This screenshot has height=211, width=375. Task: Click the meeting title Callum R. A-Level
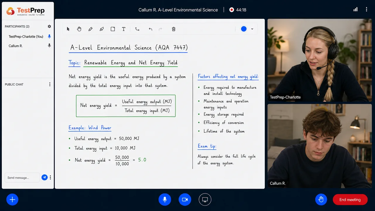click(x=178, y=10)
